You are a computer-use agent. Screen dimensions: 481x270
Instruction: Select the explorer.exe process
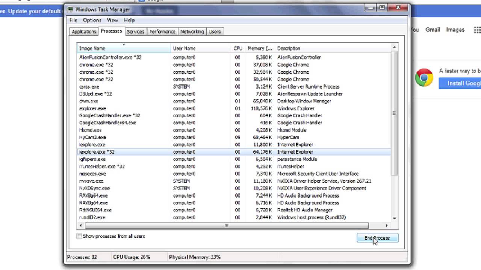(x=234, y=108)
